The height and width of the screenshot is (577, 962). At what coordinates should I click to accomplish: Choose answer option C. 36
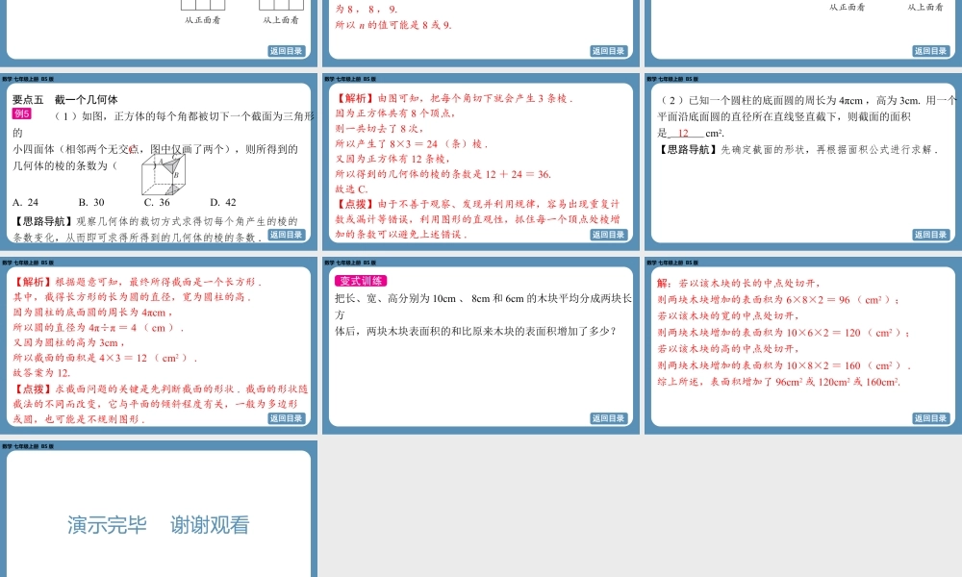point(157,202)
